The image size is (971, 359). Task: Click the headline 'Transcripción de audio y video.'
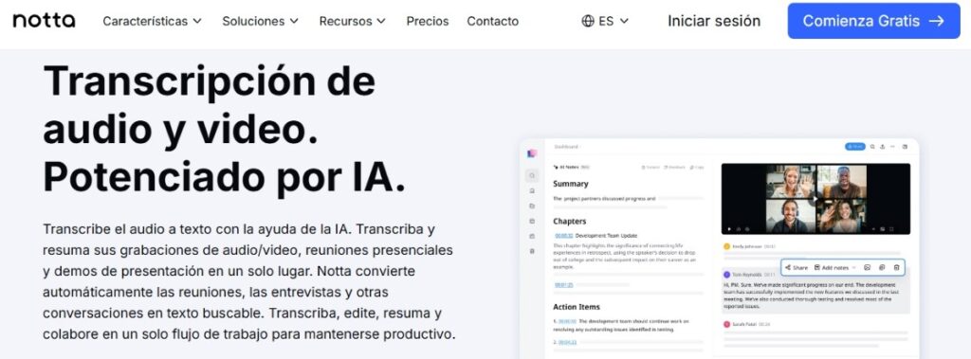[210, 104]
